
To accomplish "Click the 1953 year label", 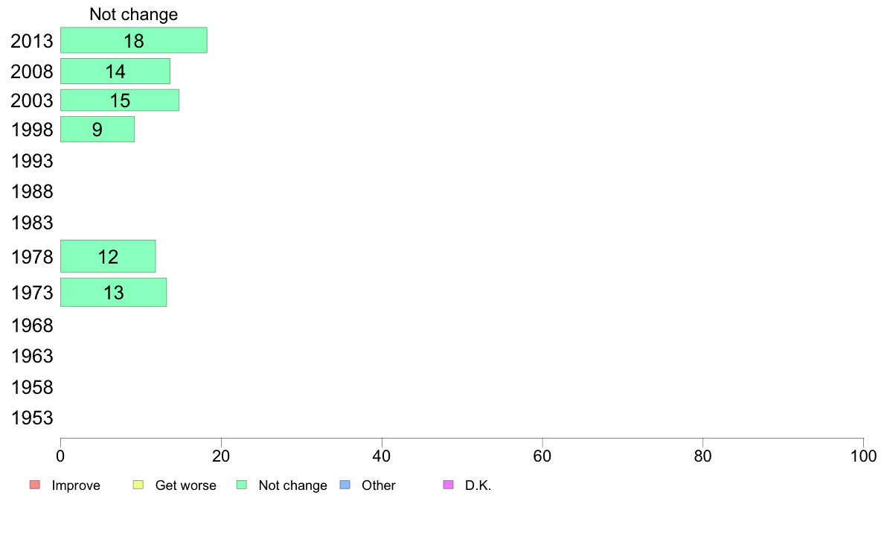I will coord(32,418).
